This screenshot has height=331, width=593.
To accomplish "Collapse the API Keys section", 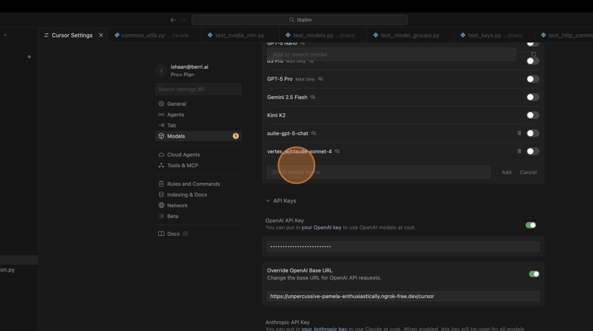I will pos(268,201).
